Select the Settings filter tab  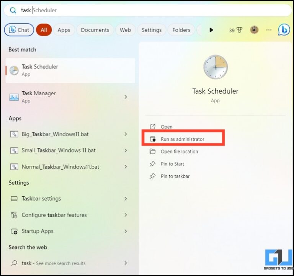[x=151, y=30]
